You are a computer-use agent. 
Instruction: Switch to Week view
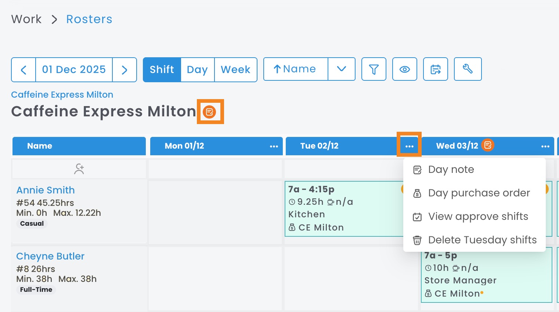point(235,70)
